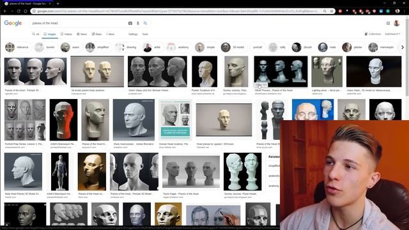Open the red-lit Artist's Mannequin head thumbnail

coord(64,119)
